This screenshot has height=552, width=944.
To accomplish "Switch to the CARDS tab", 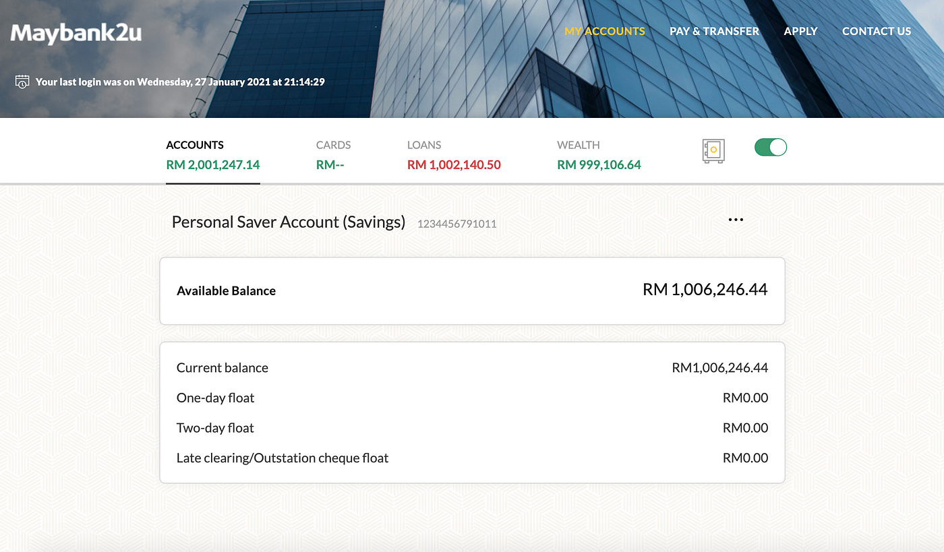I will [333, 155].
